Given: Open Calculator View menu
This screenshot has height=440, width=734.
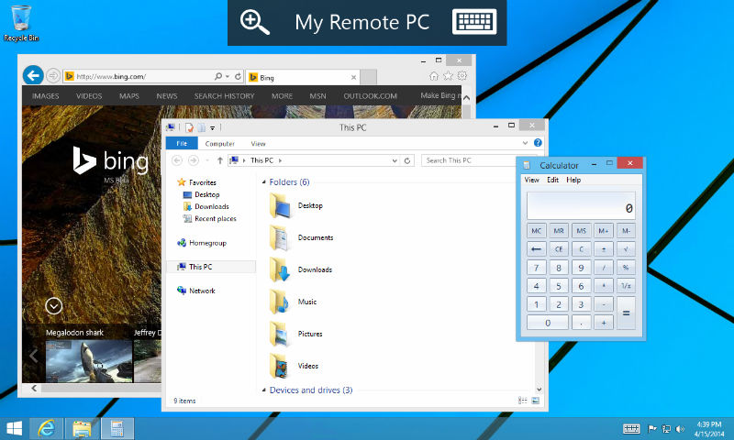Looking at the screenshot, I should 531,180.
